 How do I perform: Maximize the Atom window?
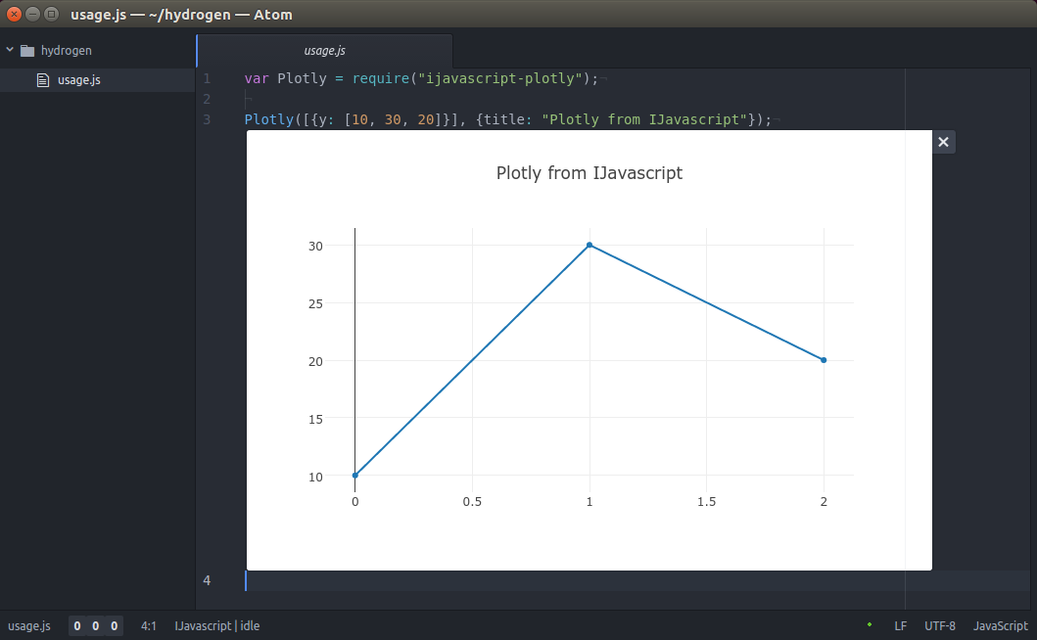(x=51, y=14)
